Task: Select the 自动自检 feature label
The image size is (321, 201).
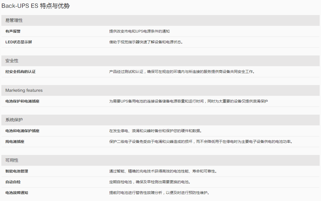Action: (x=13, y=182)
